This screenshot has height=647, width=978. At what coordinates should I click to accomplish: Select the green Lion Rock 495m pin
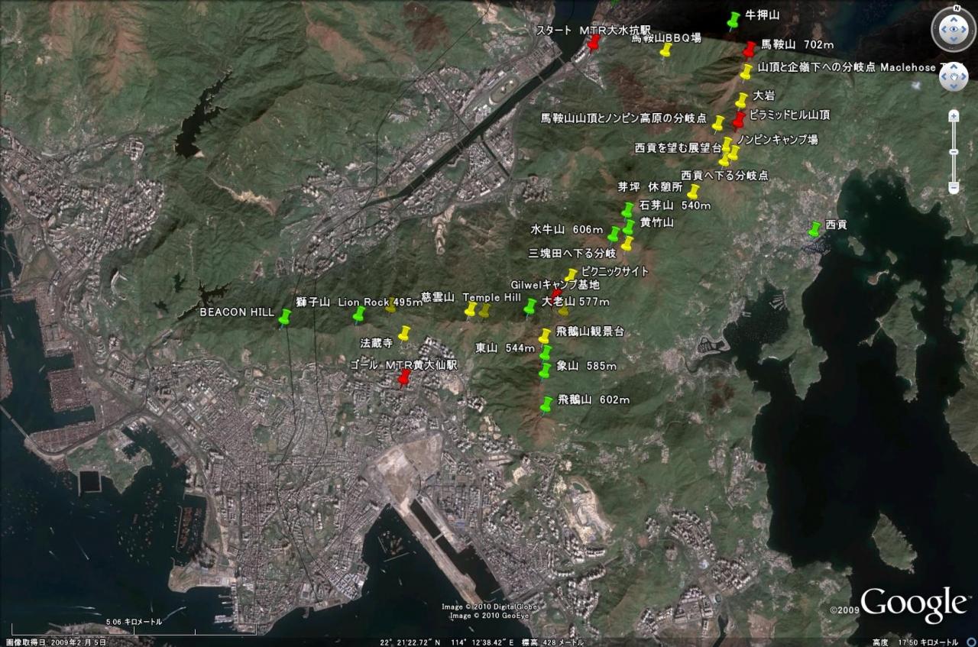pos(358,315)
